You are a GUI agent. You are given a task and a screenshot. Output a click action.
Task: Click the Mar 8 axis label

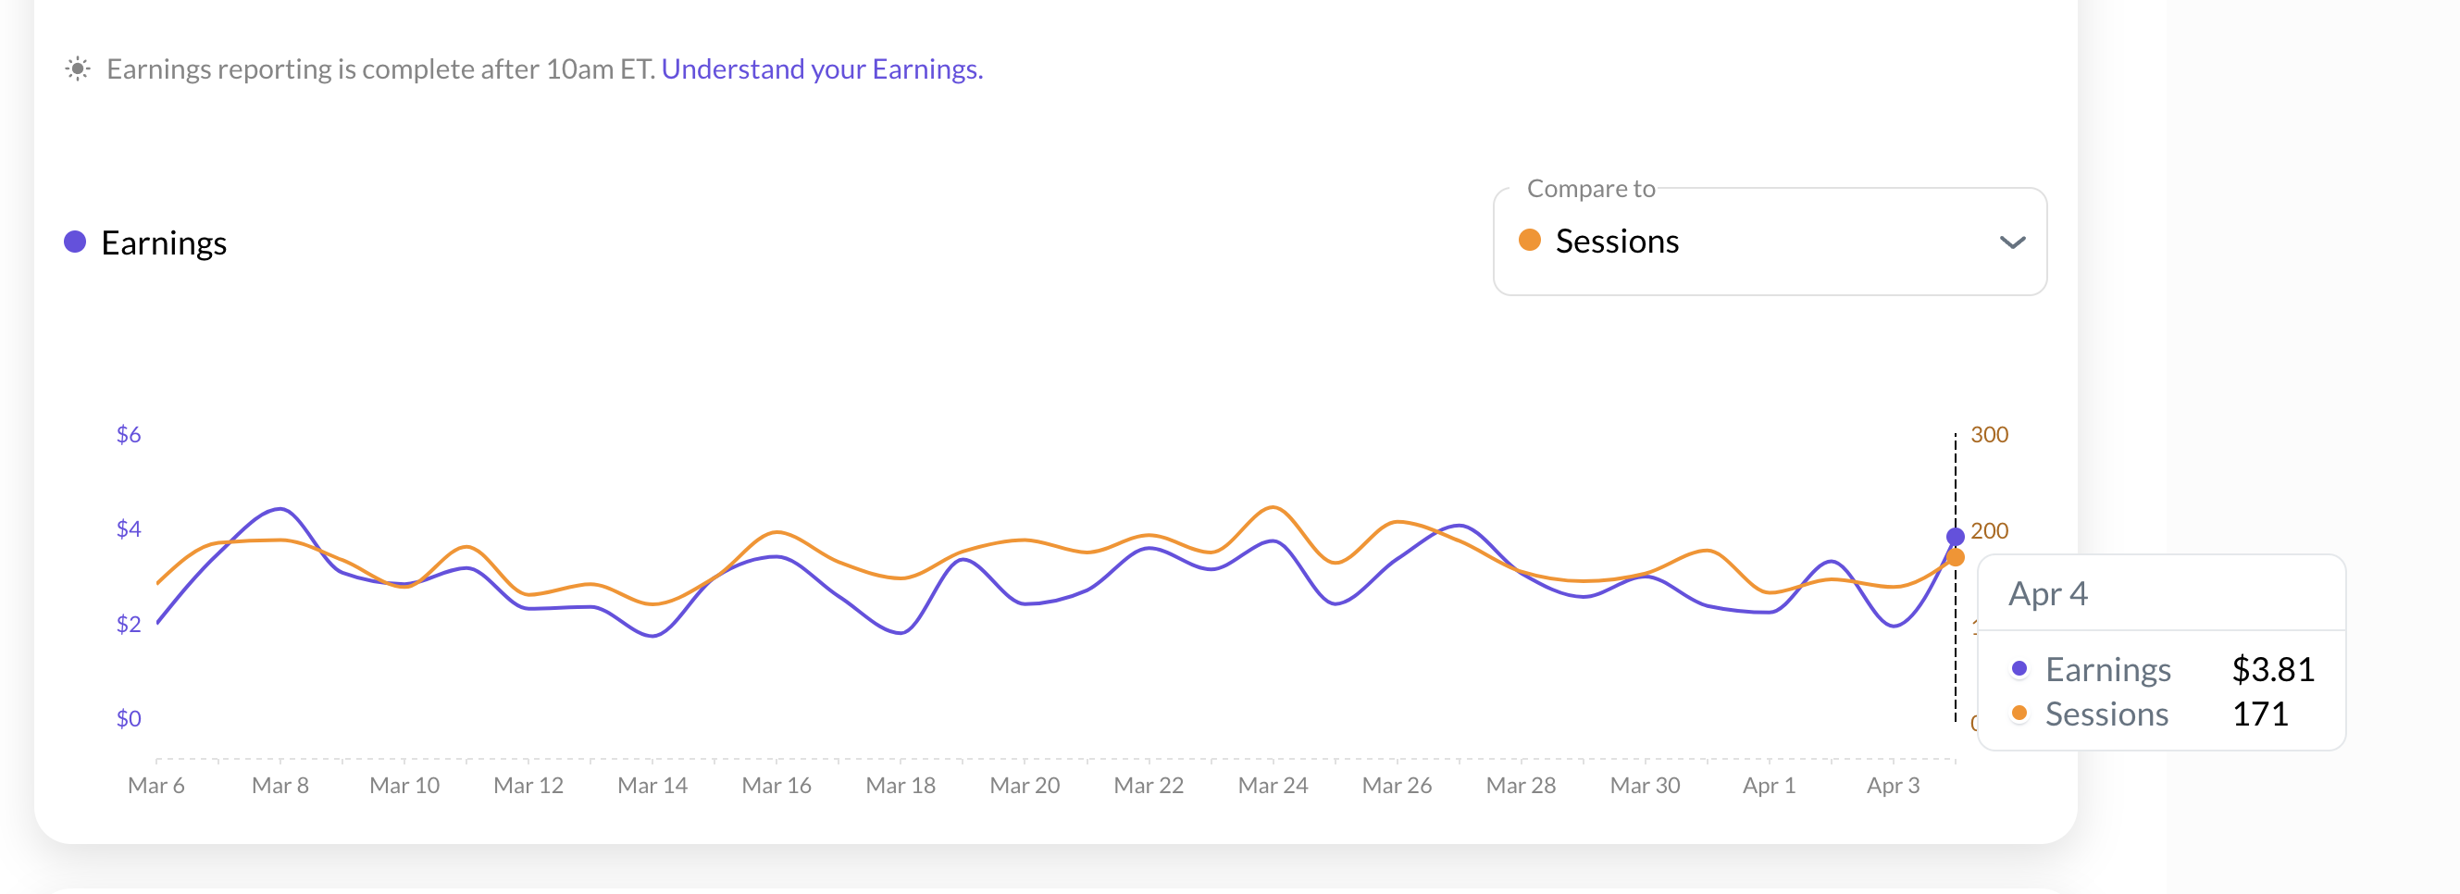click(280, 785)
